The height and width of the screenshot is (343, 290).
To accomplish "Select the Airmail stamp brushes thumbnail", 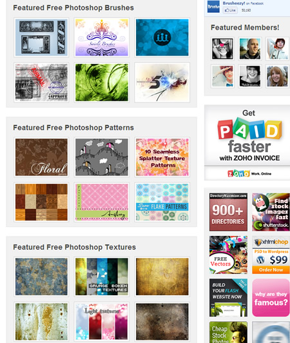I will click(41, 83).
